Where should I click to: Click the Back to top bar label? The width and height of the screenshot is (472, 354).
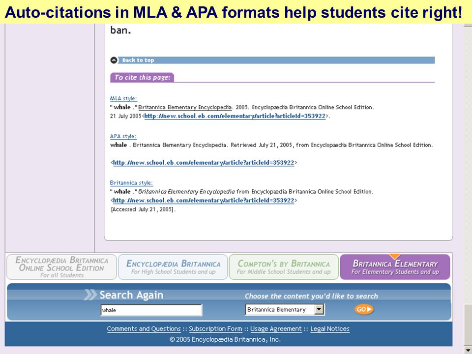[x=138, y=60]
